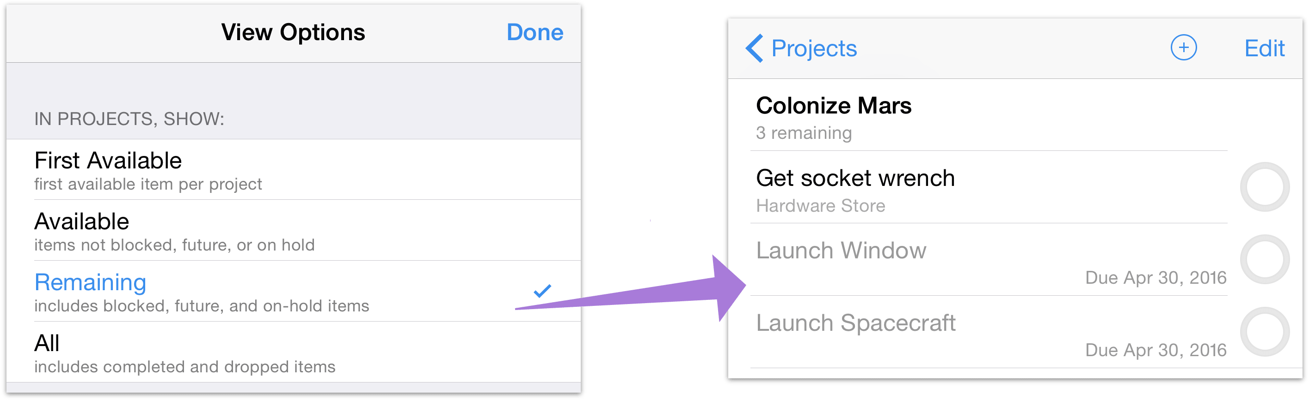
Task: Choose the Available filter option
Action: tap(81, 221)
